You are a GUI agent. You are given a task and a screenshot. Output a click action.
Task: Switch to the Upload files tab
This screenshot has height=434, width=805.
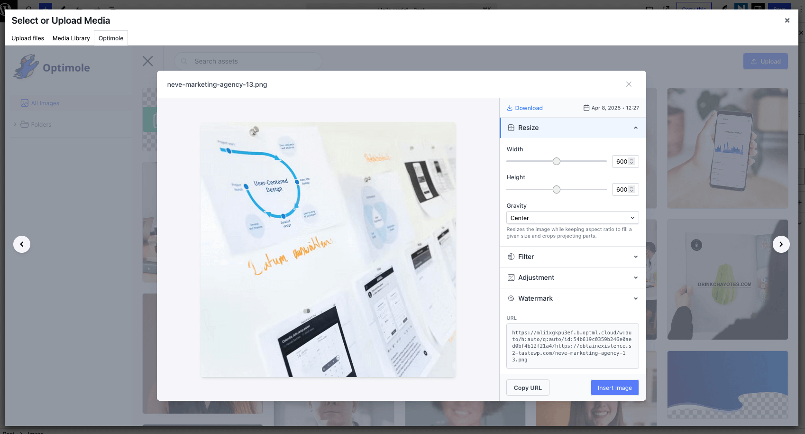pyautogui.click(x=28, y=38)
